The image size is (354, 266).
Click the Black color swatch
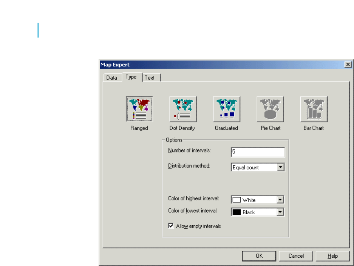point(237,212)
